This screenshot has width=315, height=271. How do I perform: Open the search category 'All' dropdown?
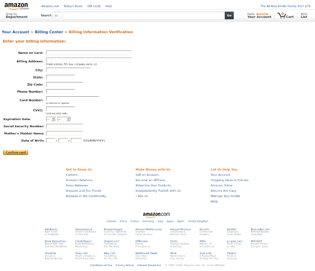point(58,15)
